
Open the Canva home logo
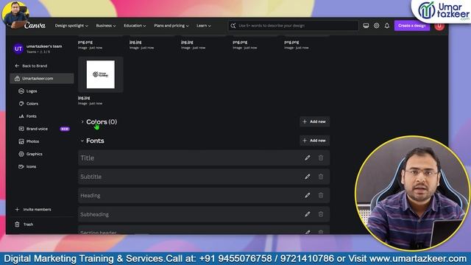coord(35,26)
